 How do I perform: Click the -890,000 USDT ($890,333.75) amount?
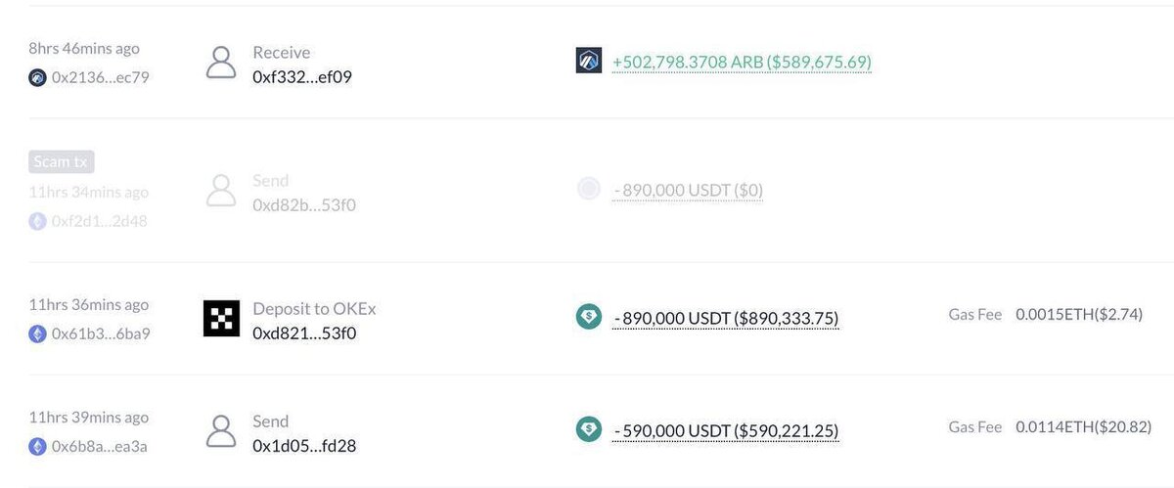(x=725, y=318)
